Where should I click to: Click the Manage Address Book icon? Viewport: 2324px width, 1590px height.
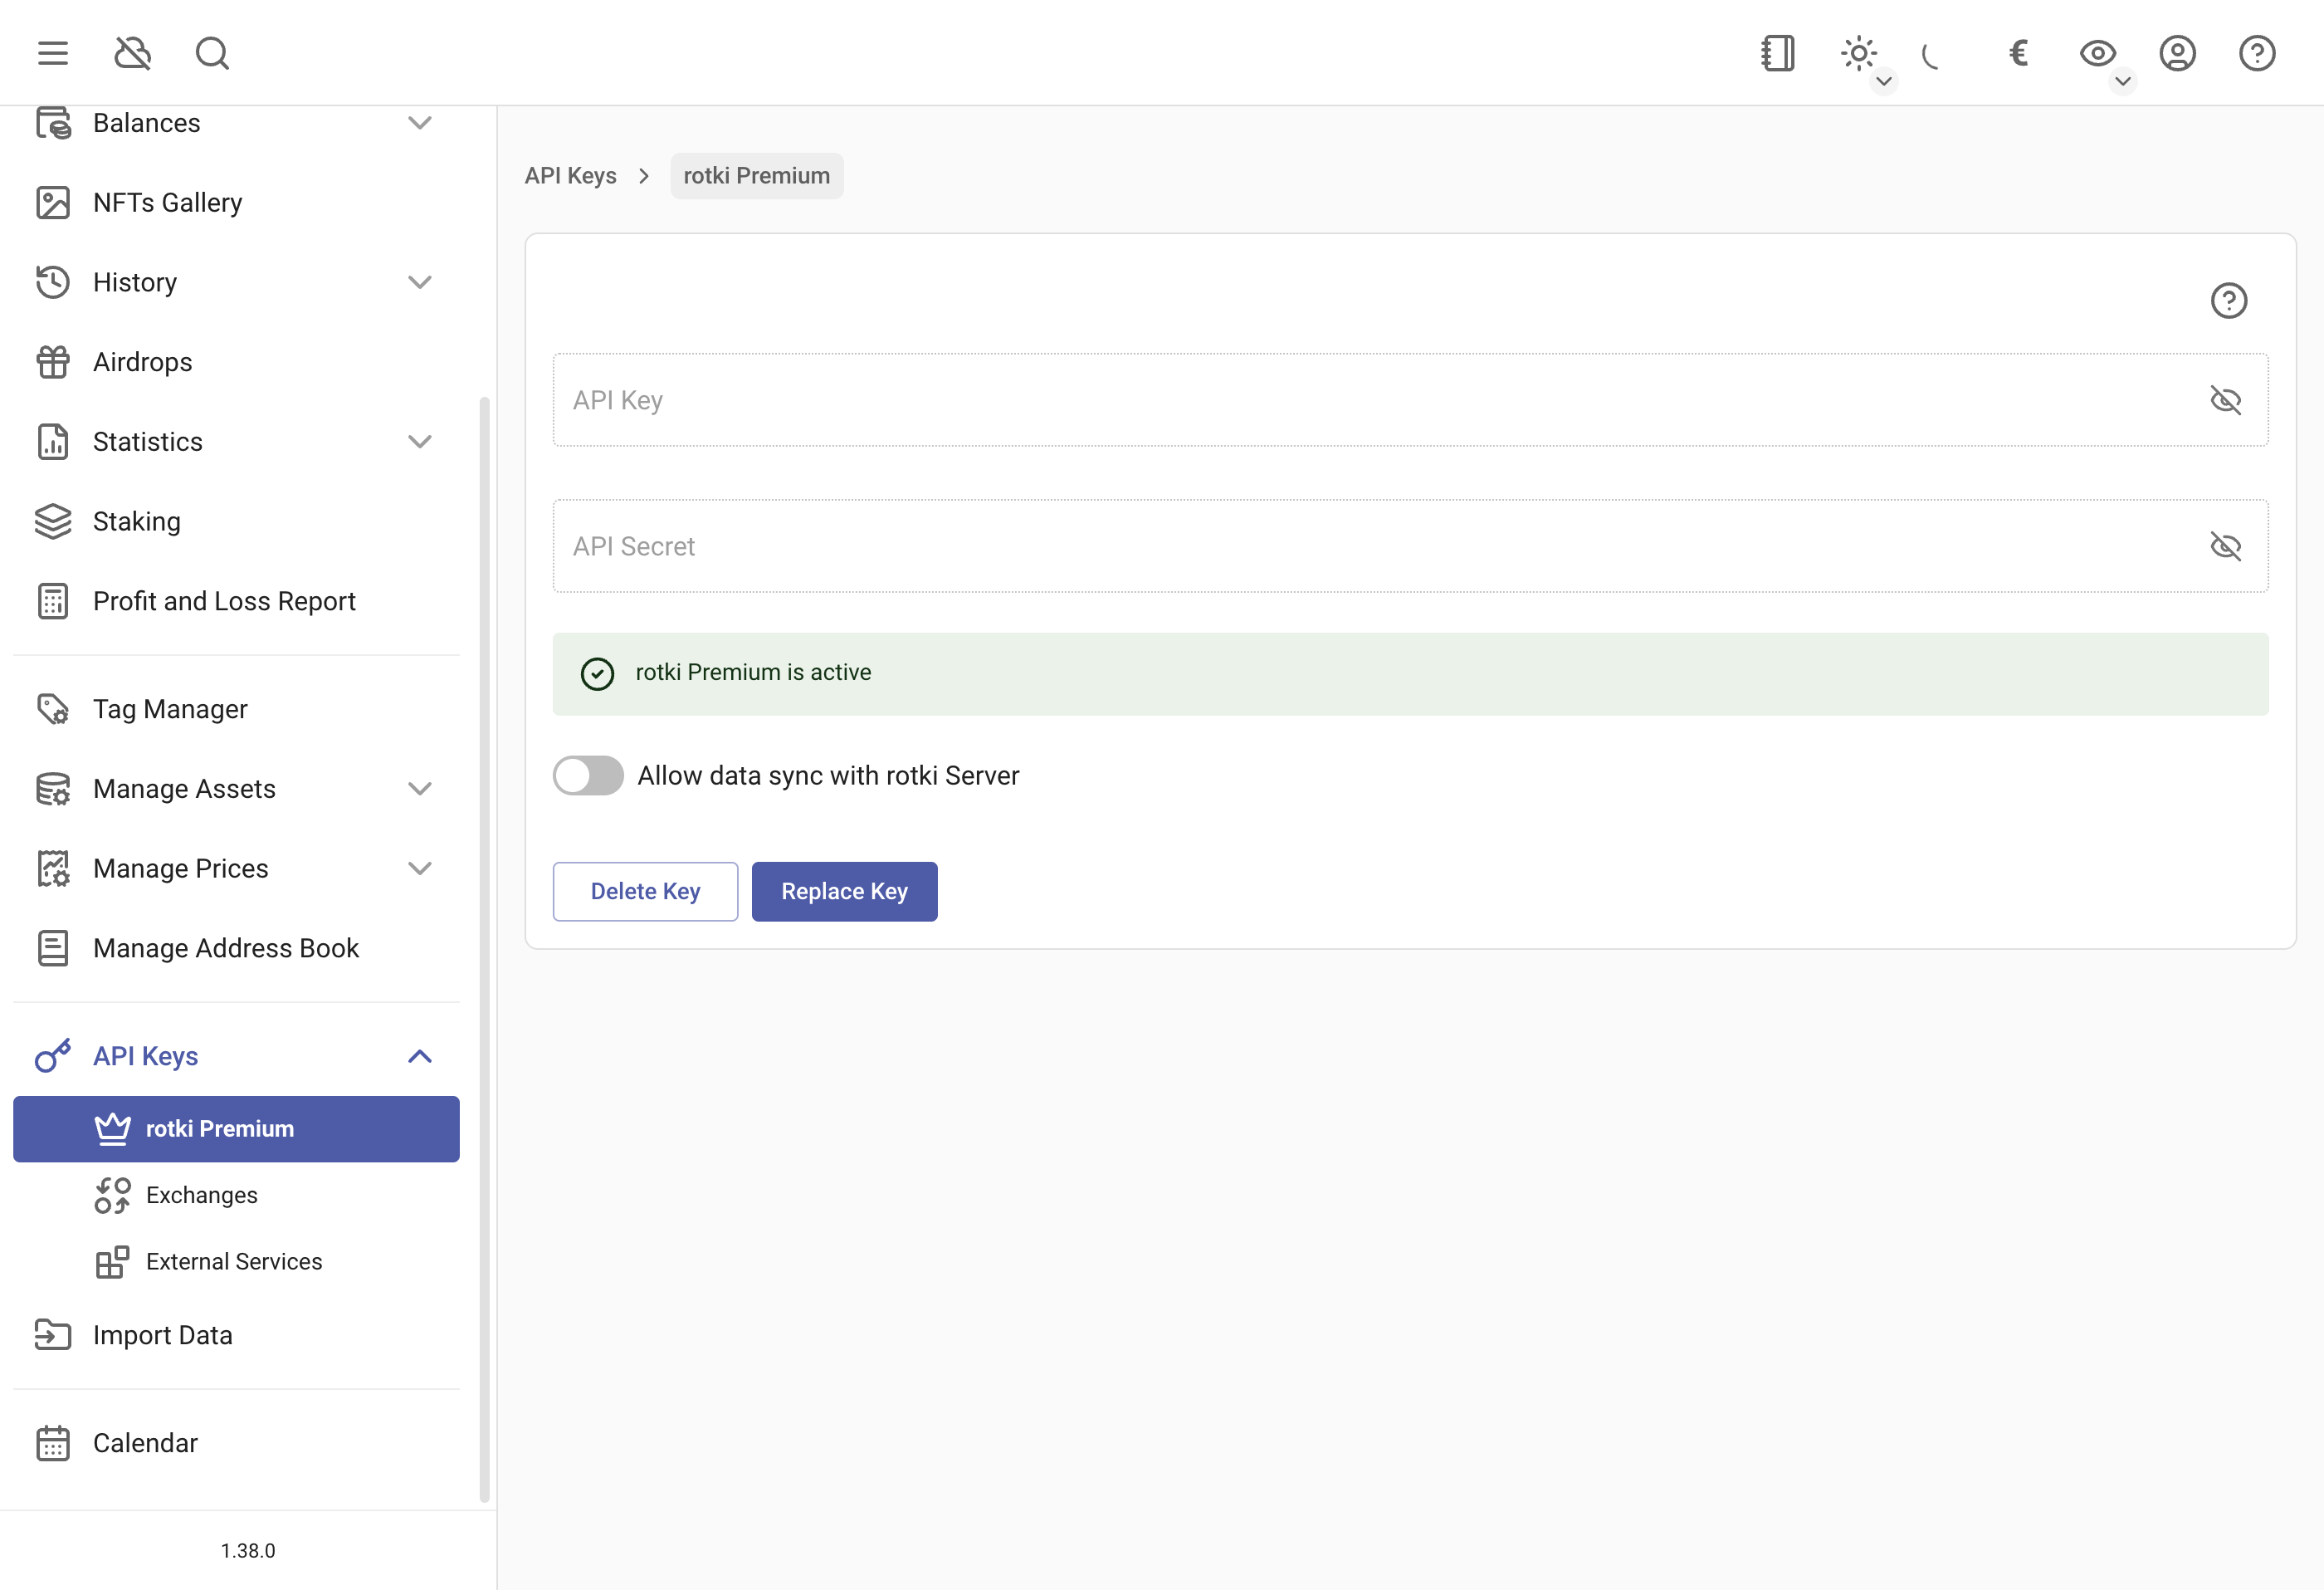[x=53, y=947]
